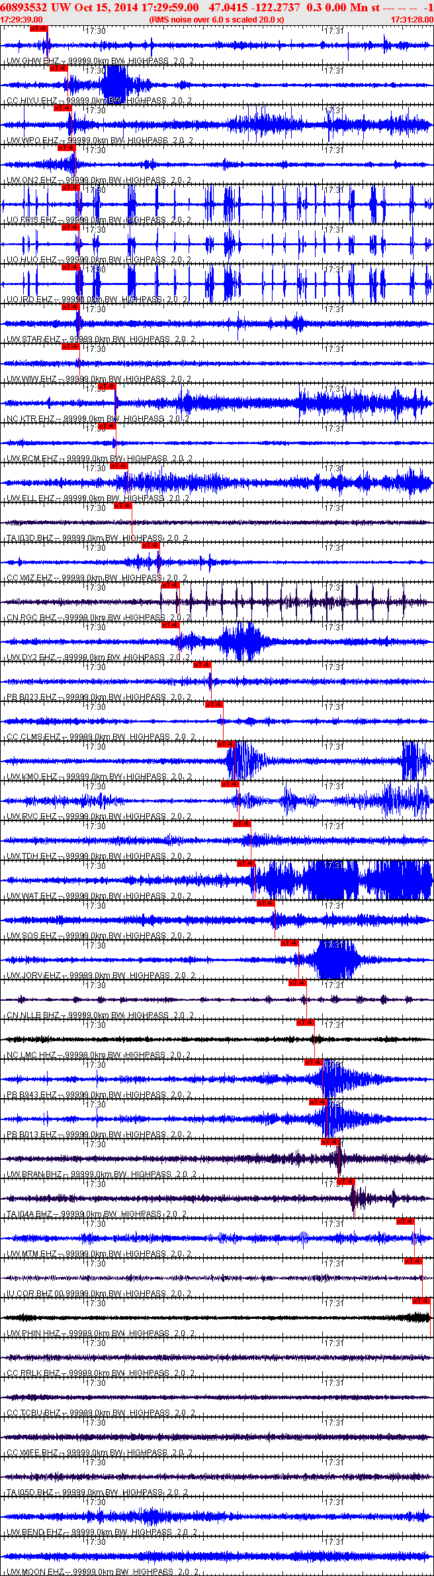This screenshot has height=1576, width=434.
Task: Click the red pick marker on CC.HIYU trace
Action: coord(58,68)
